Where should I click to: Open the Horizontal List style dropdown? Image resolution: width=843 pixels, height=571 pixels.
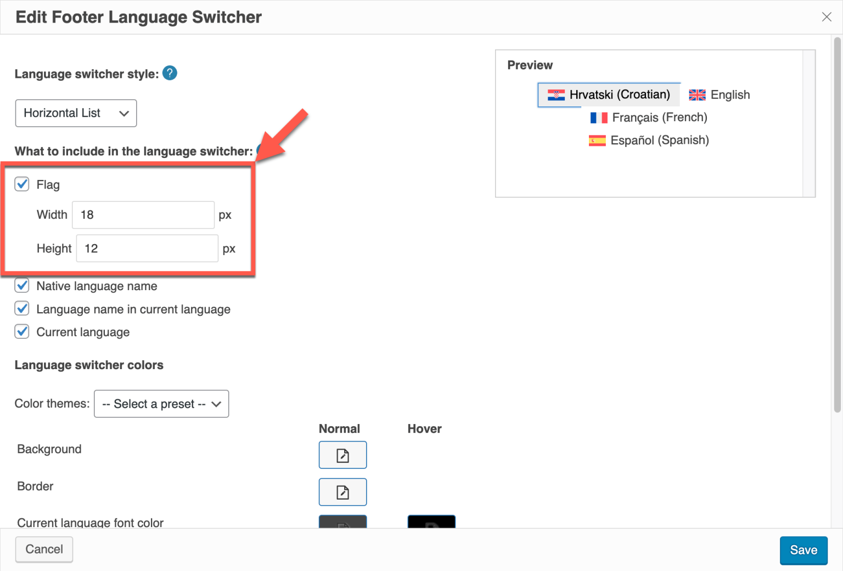pos(76,113)
